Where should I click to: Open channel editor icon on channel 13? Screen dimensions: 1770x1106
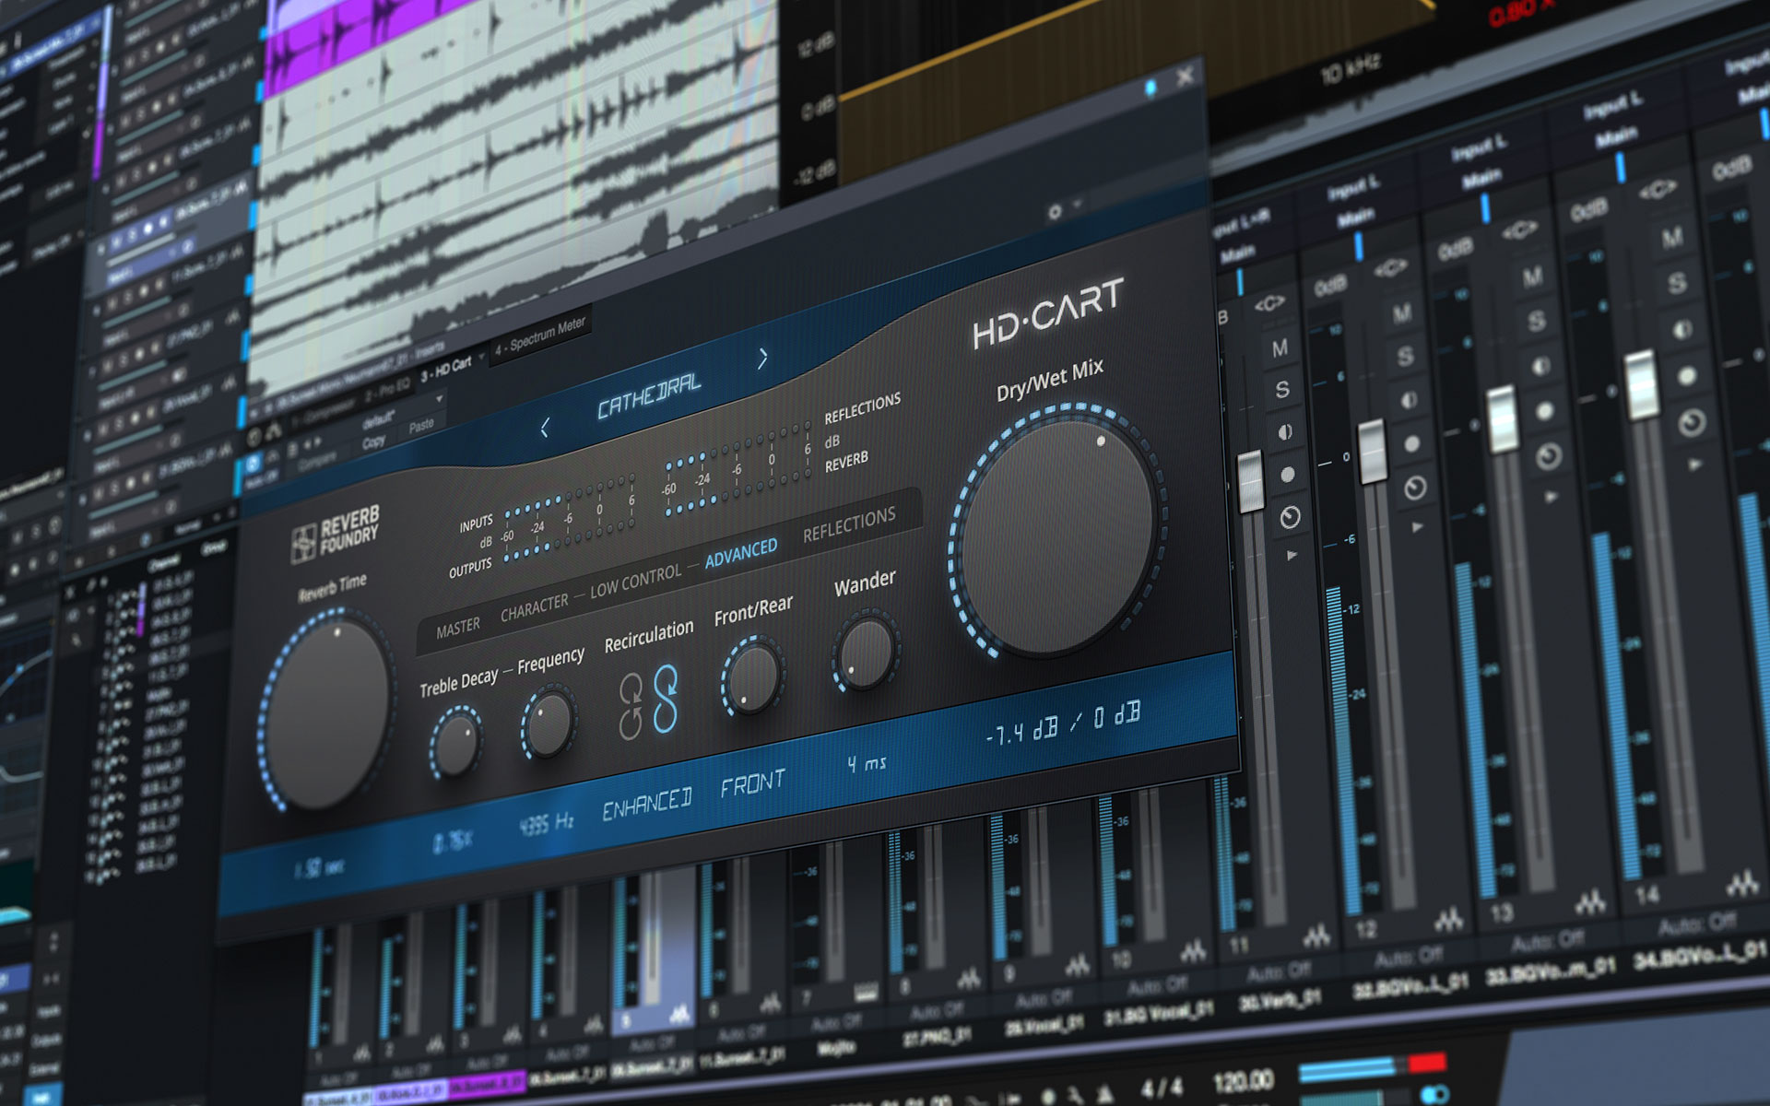tap(1589, 901)
